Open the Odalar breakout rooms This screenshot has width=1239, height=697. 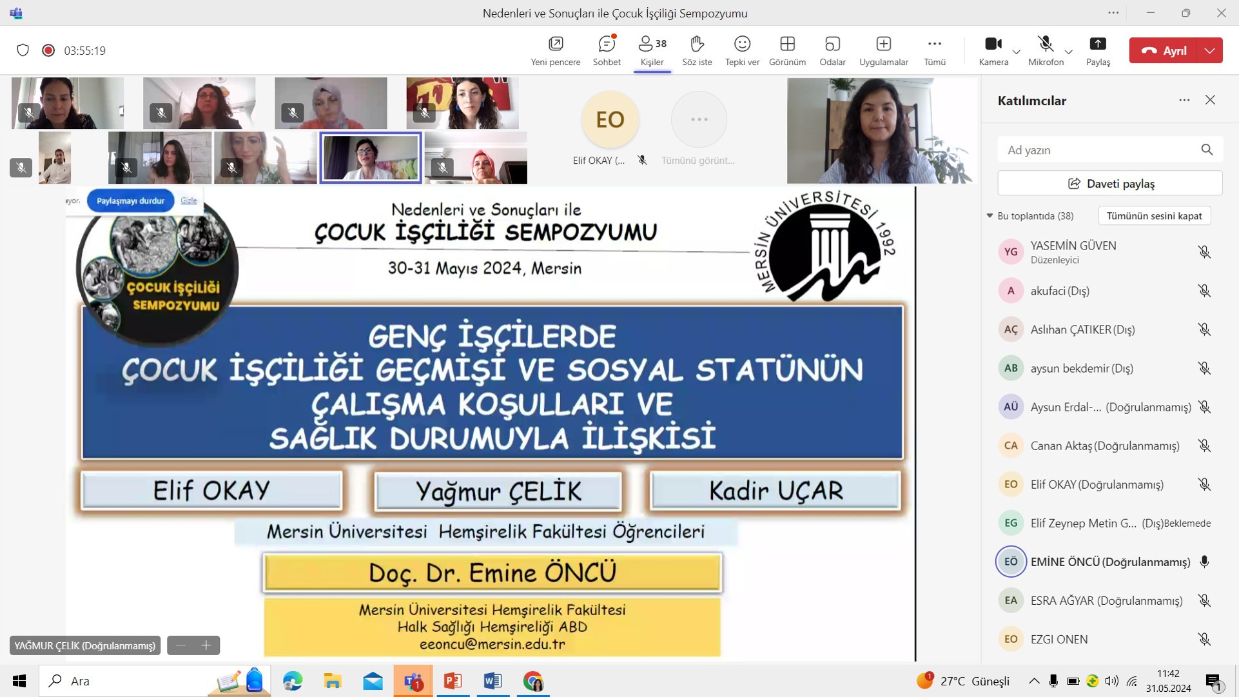pyautogui.click(x=832, y=50)
